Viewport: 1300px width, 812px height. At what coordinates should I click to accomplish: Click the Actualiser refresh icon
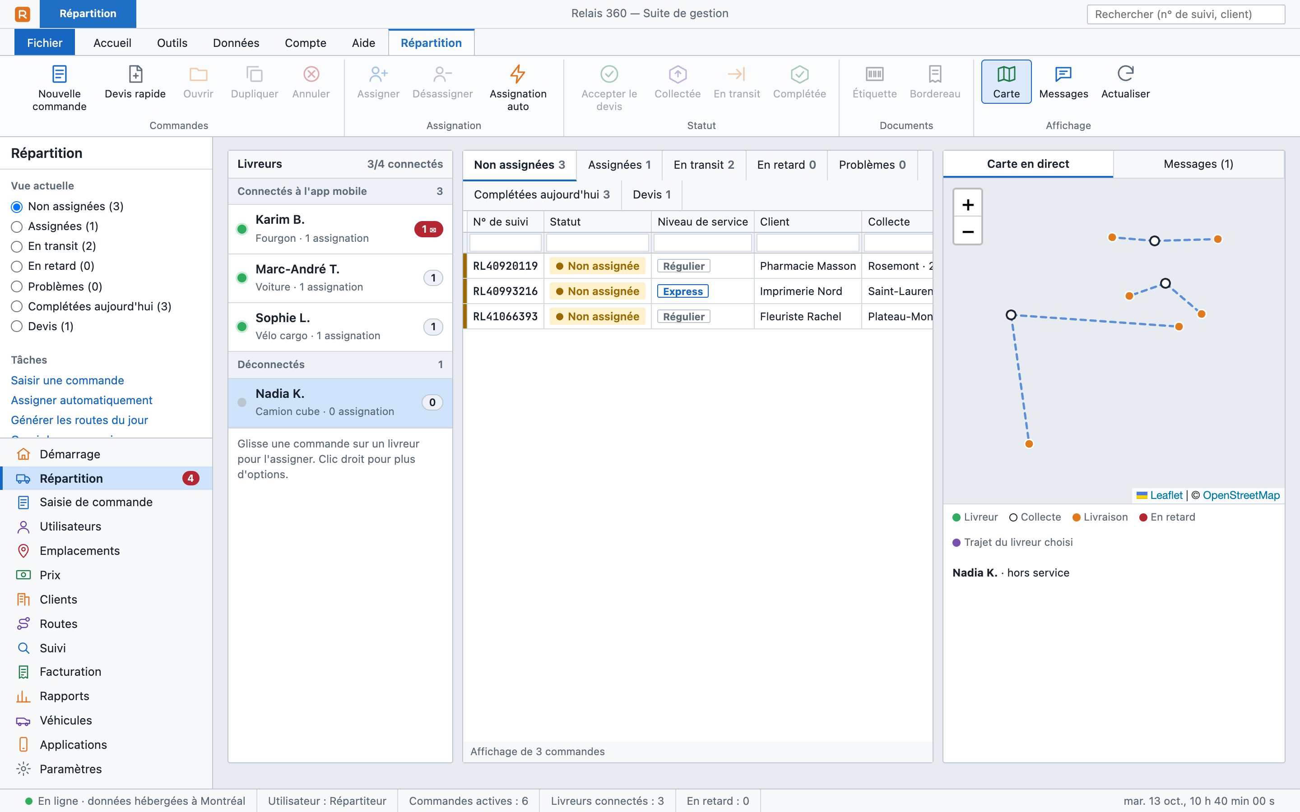(1125, 74)
